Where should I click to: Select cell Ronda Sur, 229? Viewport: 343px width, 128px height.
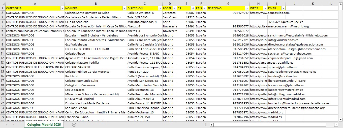tap(144, 72)
